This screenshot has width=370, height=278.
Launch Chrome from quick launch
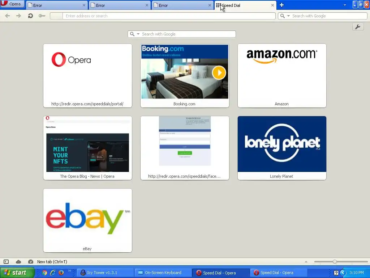[x=44, y=273]
